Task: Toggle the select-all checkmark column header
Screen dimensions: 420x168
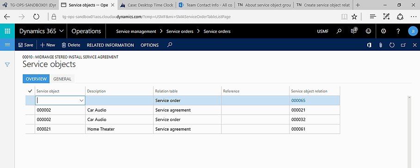Action: coord(30,91)
